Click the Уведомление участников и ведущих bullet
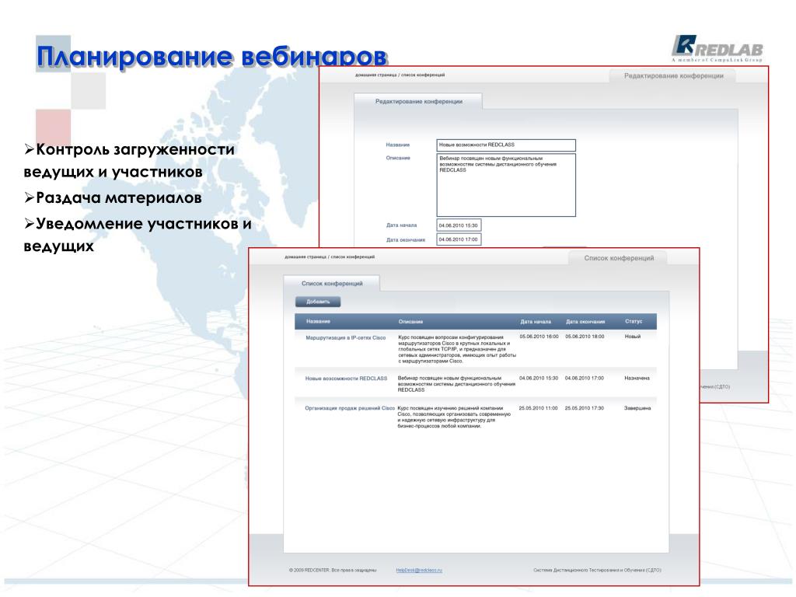The image size is (796, 597). (138, 235)
